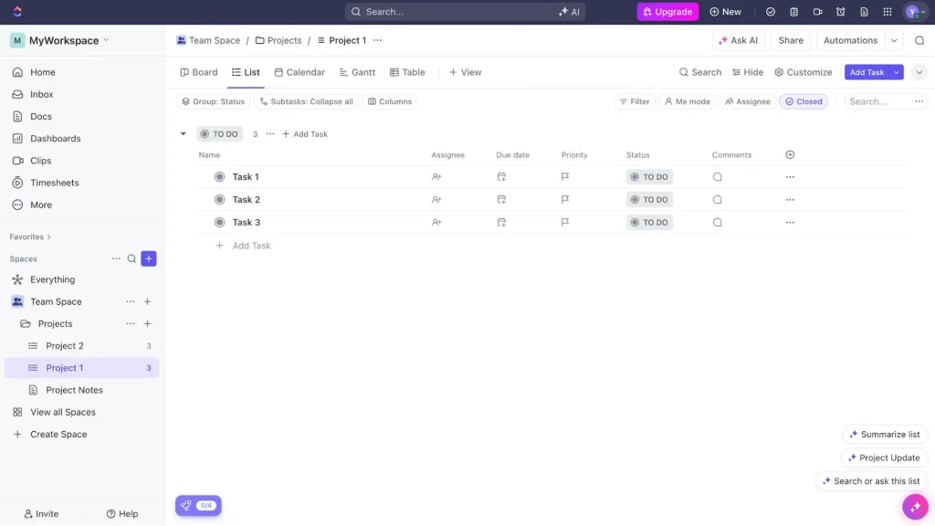Switch to the Gantt view tab
935x526 pixels.
357,72
